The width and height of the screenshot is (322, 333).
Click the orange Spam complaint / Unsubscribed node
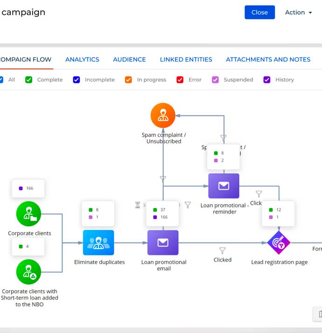pyautogui.click(x=163, y=115)
